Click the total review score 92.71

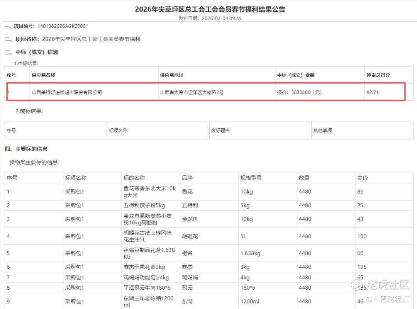372,92
